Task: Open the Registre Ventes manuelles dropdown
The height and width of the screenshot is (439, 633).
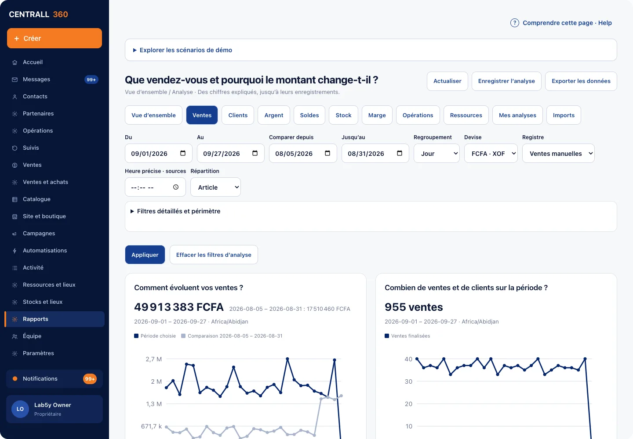Action: click(x=558, y=153)
